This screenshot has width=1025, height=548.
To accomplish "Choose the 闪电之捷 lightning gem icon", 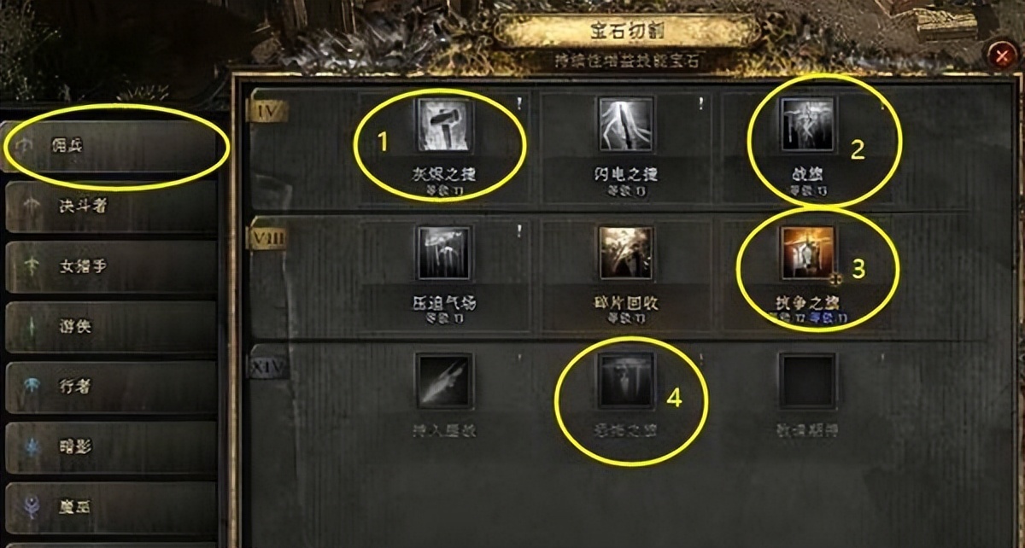I will 626,125.
